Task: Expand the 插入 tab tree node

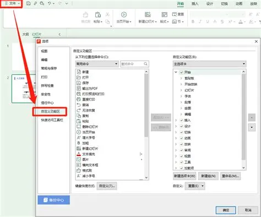Action: tap(176, 120)
